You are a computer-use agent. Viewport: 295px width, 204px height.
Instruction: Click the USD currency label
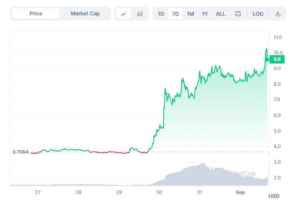coord(274,196)
